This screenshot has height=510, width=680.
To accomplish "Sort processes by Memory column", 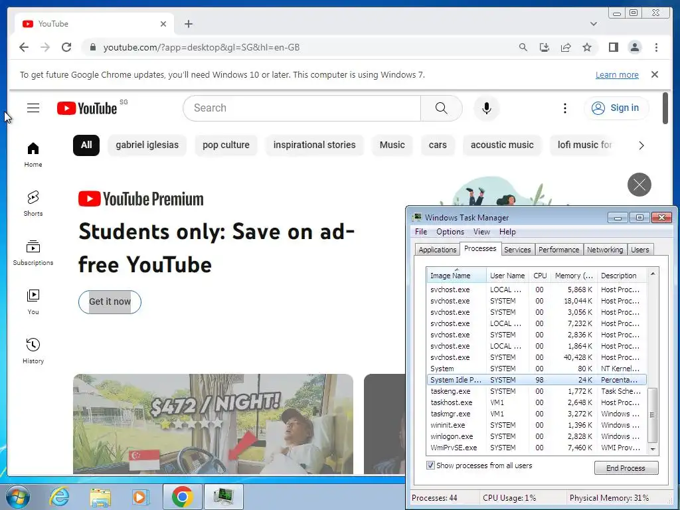I will [574, 276].
